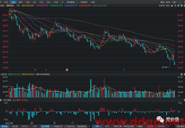Enable the L2-资金抄底 indicator
185x128 pixels.
coord(57,126)
